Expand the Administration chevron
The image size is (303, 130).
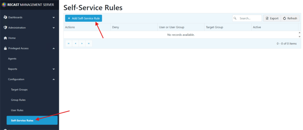pyautogui.click(x=54, y=28)
